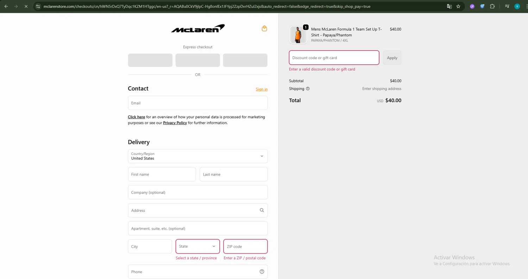Viewport: 528px width, 279px height.
Task: Focus the City field
Action: pos(150,246)
